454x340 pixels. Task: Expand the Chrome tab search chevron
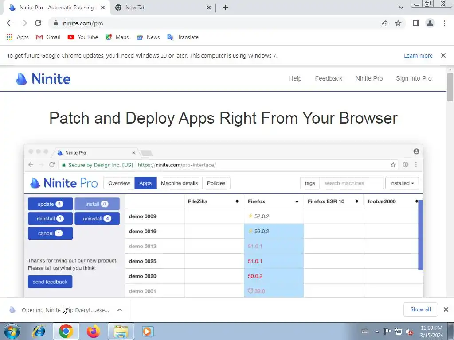[401, 8]
